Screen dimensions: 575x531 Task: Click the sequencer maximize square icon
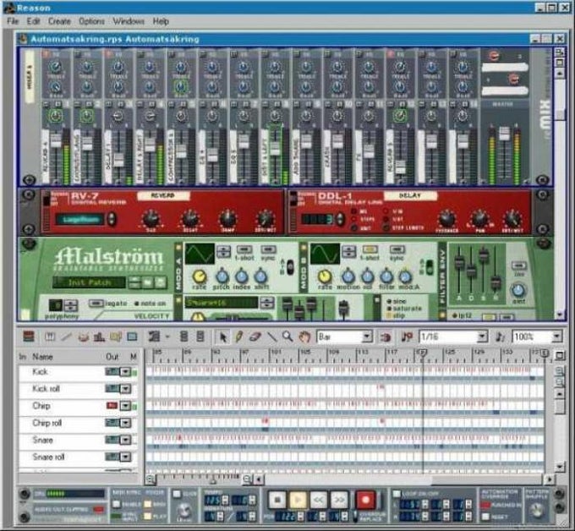(x=560, y=355)
